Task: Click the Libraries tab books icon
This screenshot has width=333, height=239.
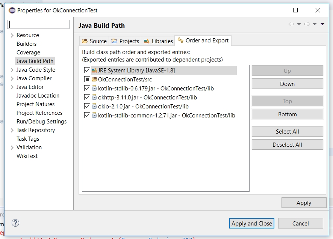Action: click(147, 41)
